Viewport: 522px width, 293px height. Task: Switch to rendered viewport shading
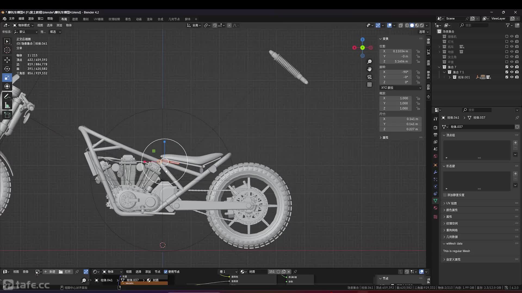[x=422, y=25]
